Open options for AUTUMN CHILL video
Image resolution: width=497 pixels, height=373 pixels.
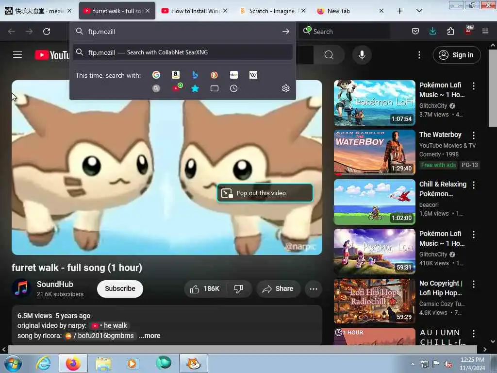click(474, 334)
